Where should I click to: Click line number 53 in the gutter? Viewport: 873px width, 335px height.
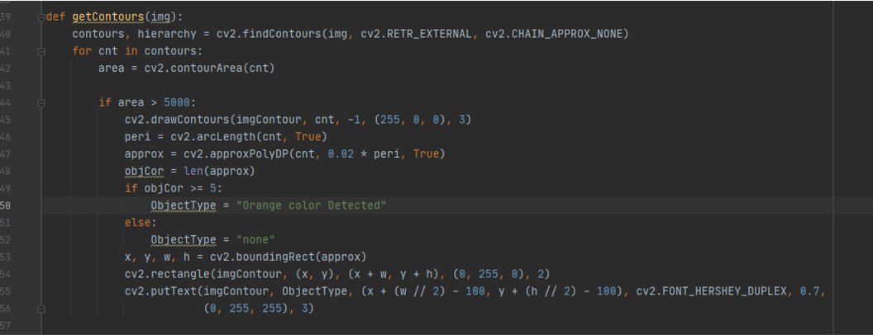point(5,257)
